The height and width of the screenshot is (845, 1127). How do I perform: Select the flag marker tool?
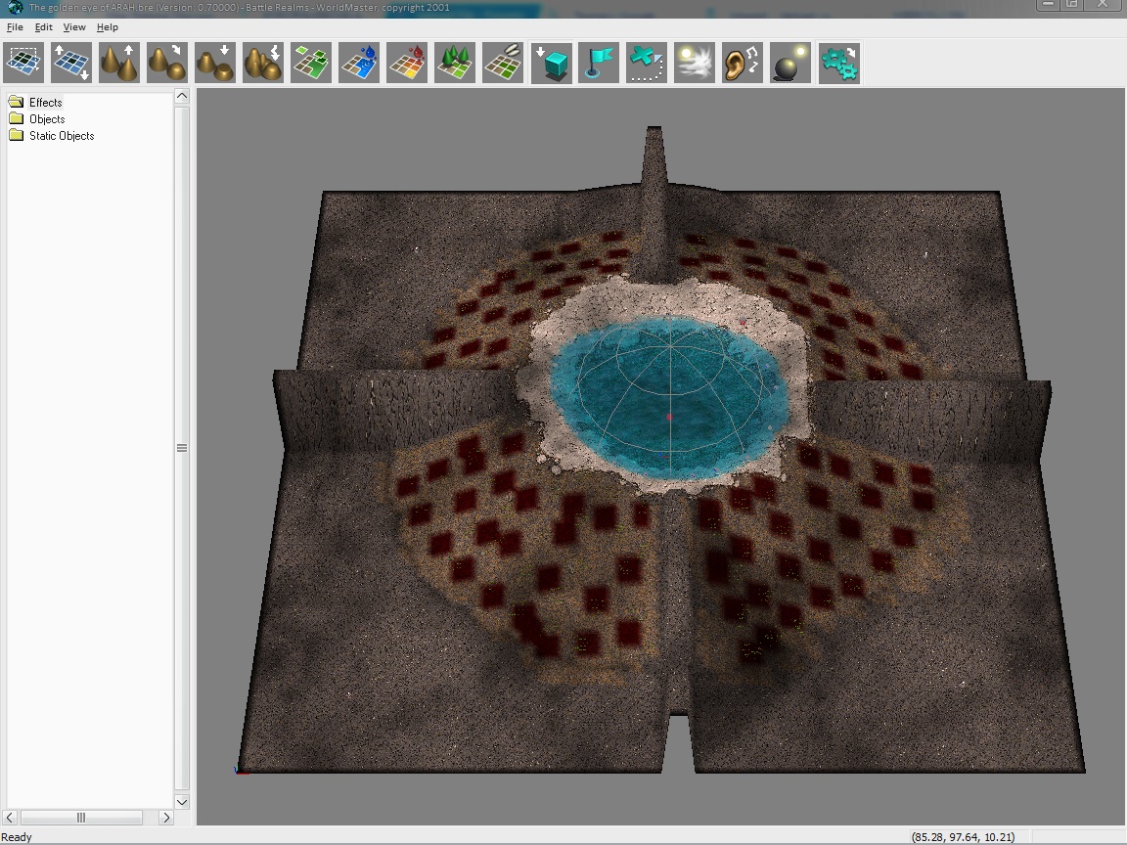(599, 63)
